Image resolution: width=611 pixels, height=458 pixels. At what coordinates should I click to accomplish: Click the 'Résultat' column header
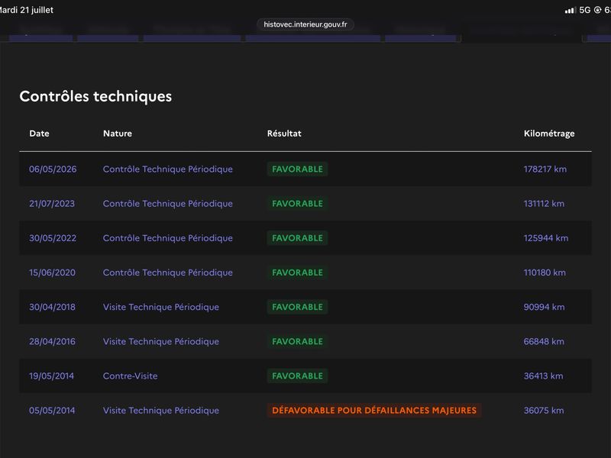point(284,134)
